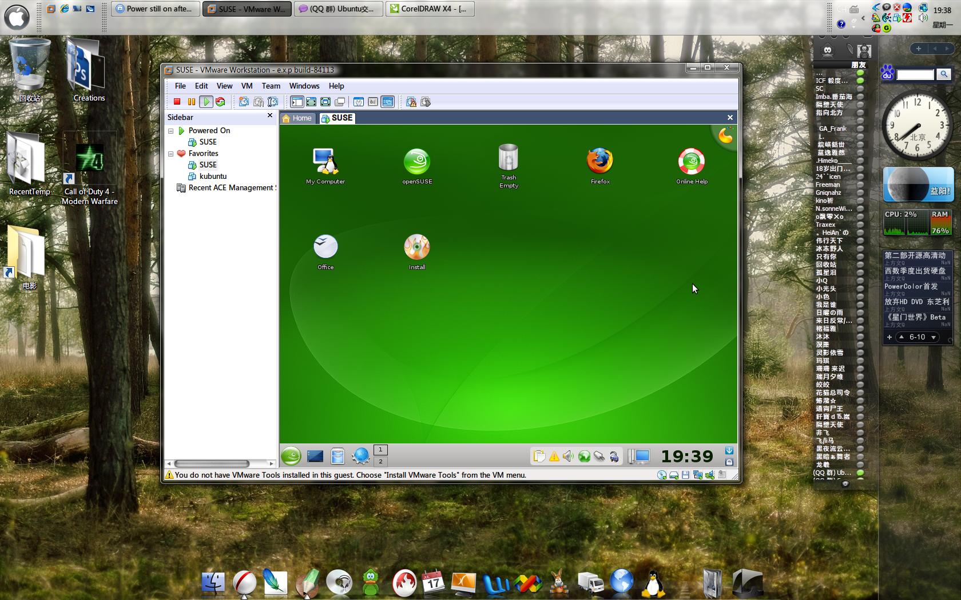Take a snapshot of the virtual machine
Screen dimensions: 961x600
(244, 102)
